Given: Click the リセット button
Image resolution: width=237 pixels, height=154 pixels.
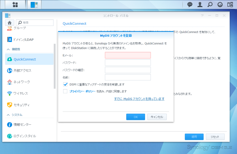Looking at the screenshot, I should tap(215, 137).
